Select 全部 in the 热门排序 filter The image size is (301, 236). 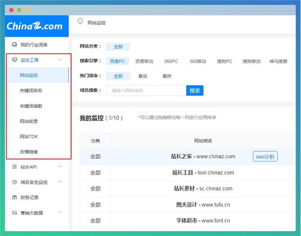tap(118, 76)
